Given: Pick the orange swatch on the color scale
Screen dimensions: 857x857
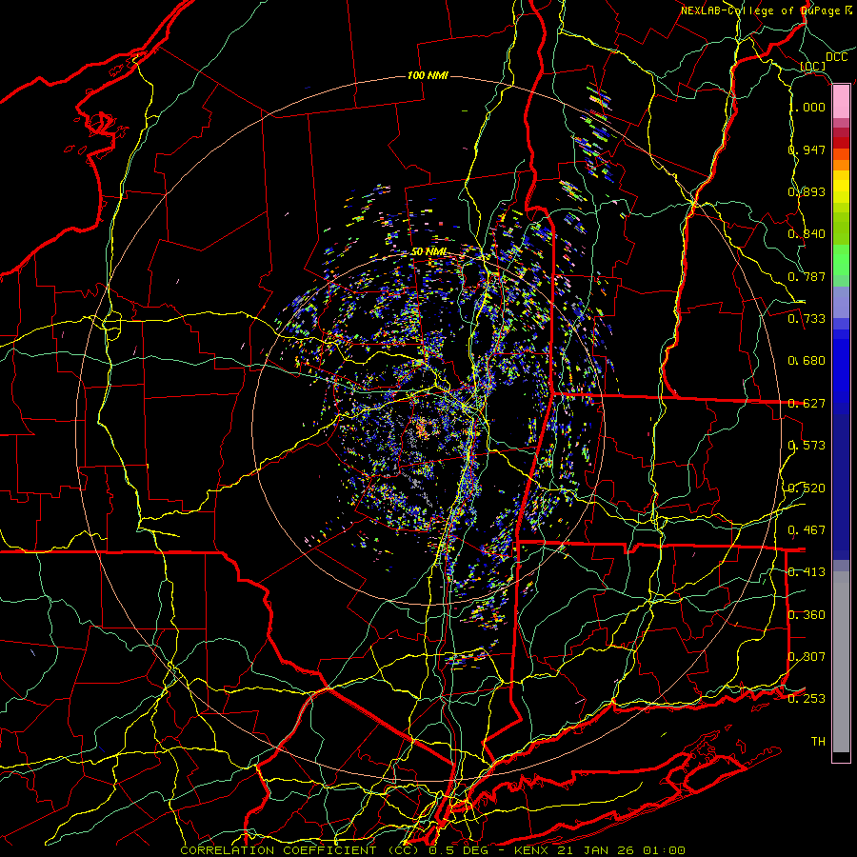Looking at the screenshot, I should click(x=841, y=165).
